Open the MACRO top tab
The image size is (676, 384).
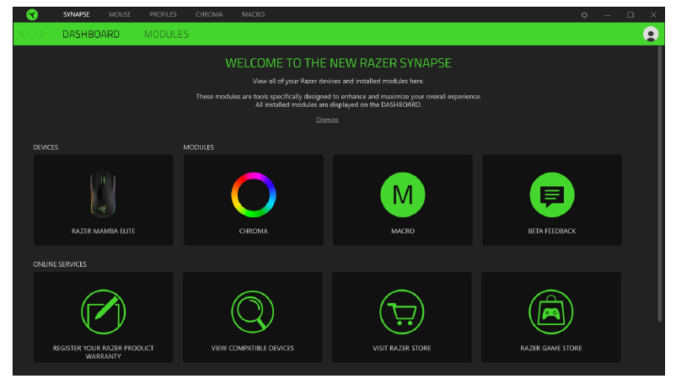(x=253, y=14)
